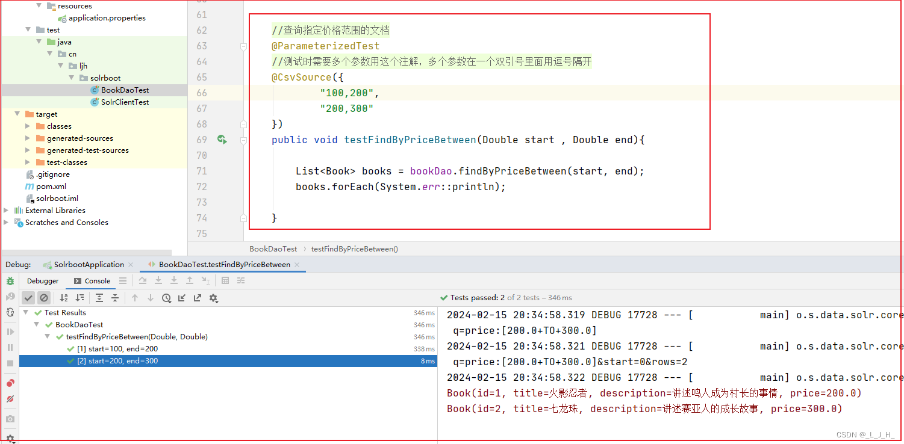This screenshot has height=444, width=904.
Task: Expand the target classes folder
Action: pyautogui.click(x=26, y=126)
